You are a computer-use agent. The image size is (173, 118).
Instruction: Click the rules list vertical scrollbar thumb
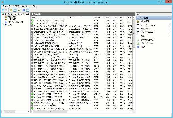click(133, 33)
